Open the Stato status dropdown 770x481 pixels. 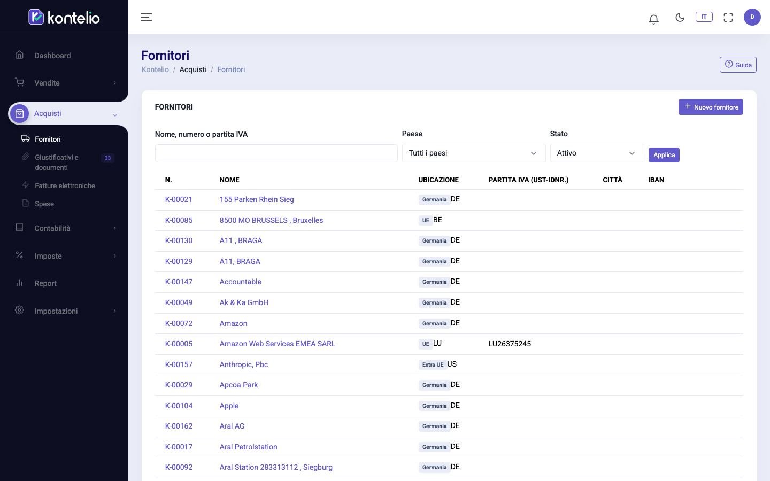point(597,153)
